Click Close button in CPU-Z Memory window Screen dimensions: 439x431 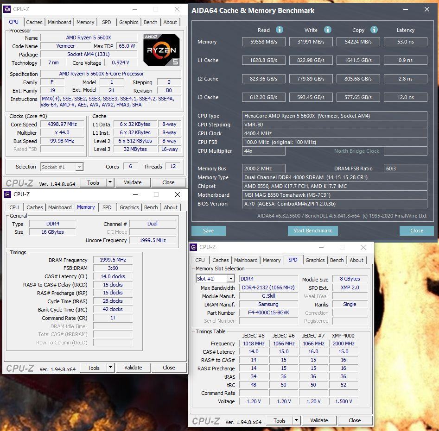[169, 368]
